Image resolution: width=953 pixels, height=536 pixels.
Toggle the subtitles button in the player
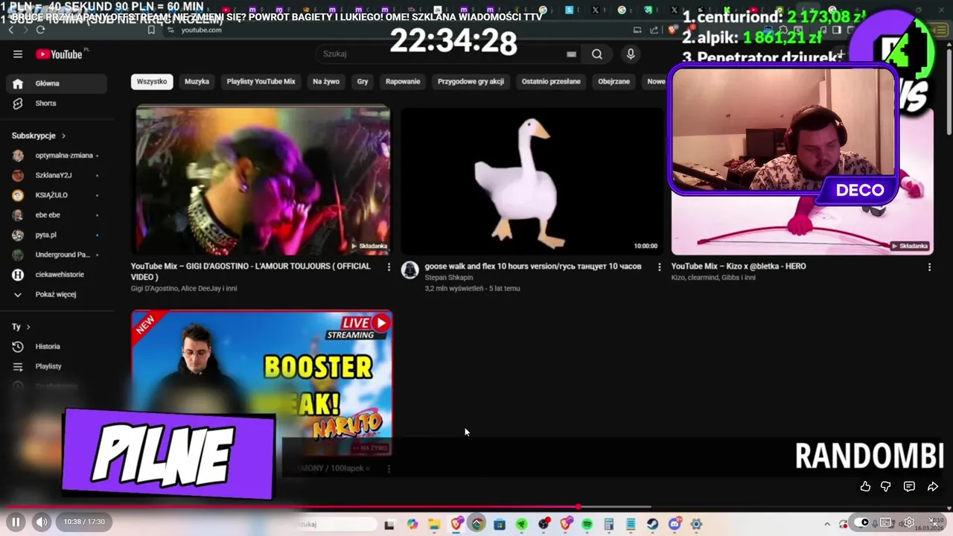click(x=885, y=522)
